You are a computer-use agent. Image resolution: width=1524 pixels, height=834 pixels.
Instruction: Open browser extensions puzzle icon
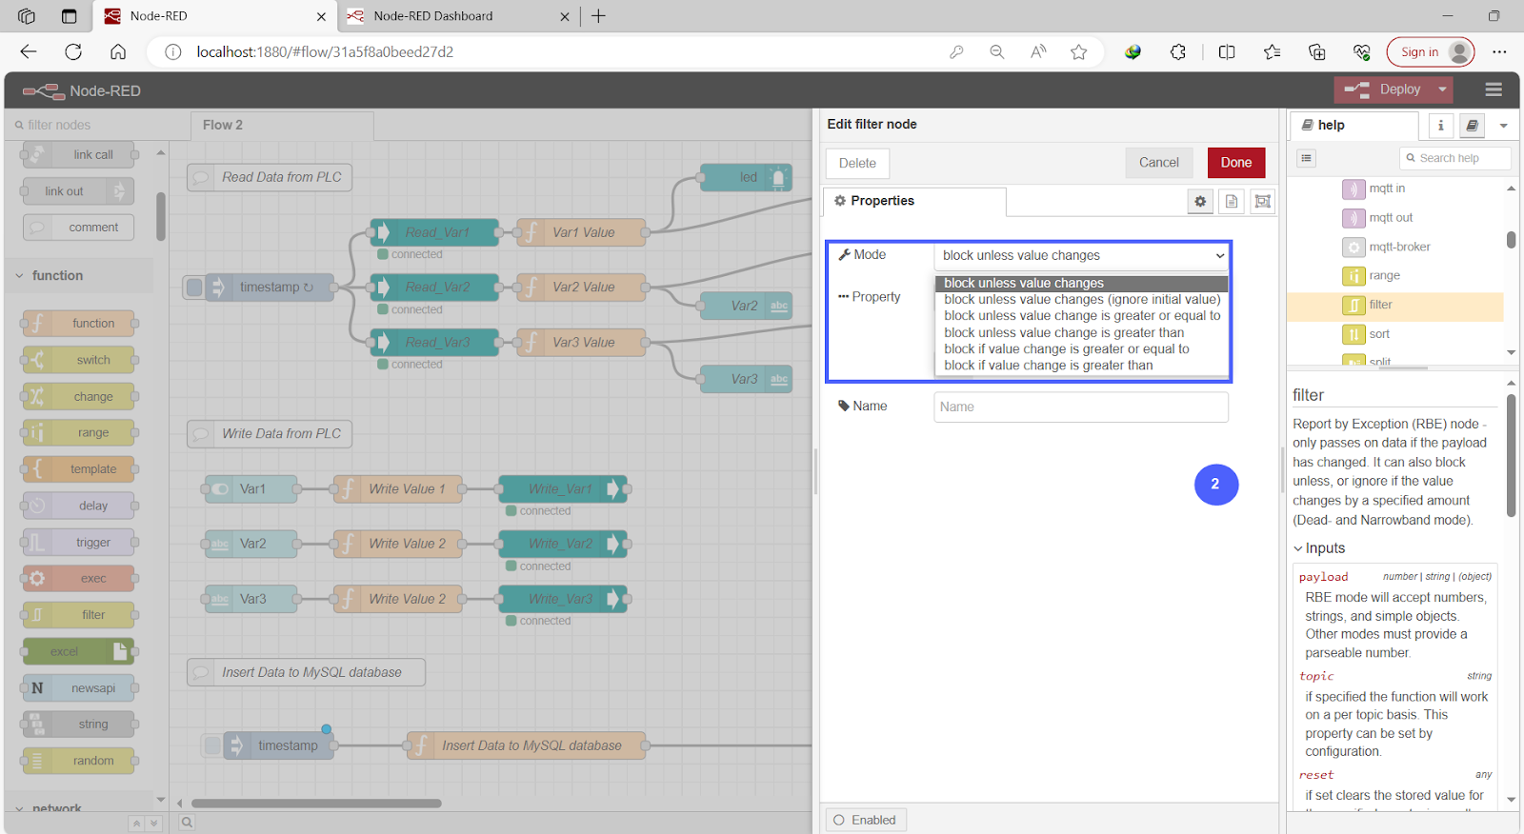click(1178, 52)
